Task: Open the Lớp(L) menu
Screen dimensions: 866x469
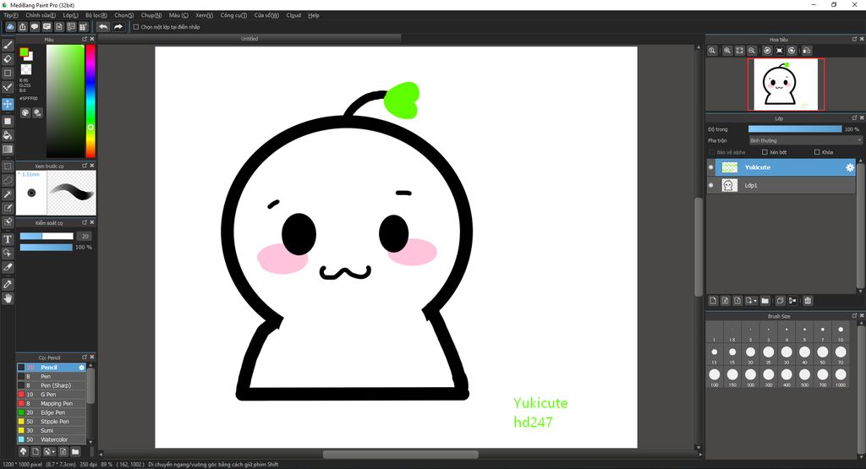Action: [70, 15]
